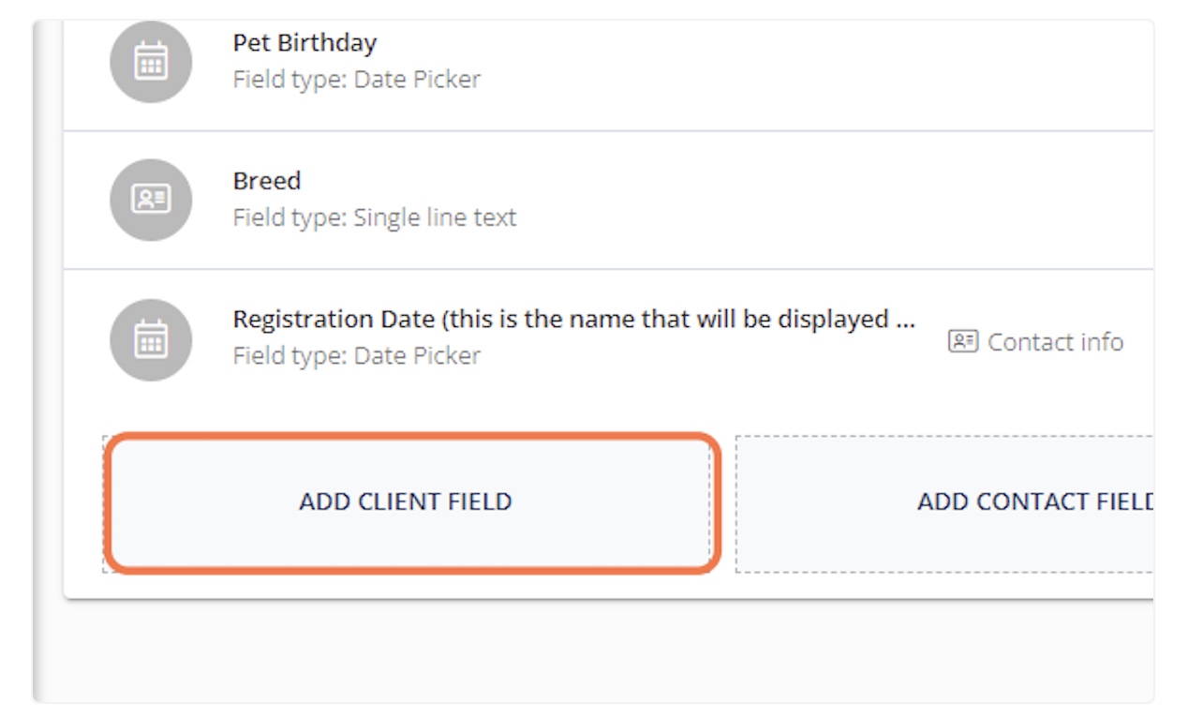Open the Breed field name
The height and width of the screenshot is (718, 1188).
coord(267,181)
